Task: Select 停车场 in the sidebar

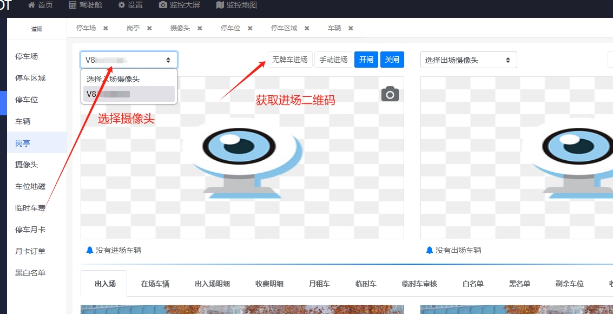Action: (x=37, y=57)
